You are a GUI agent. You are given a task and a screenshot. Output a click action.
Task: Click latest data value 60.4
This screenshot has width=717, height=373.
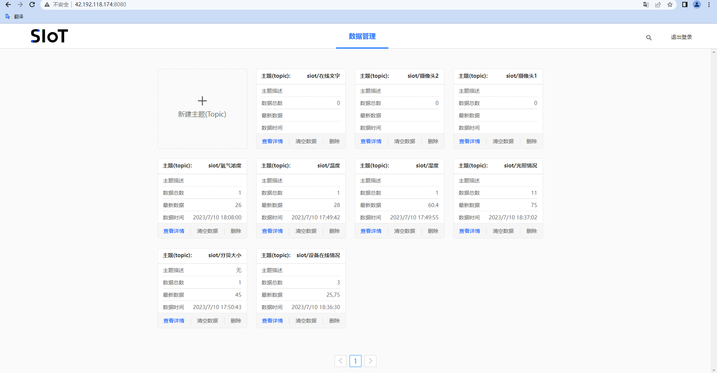pos(433,205)
